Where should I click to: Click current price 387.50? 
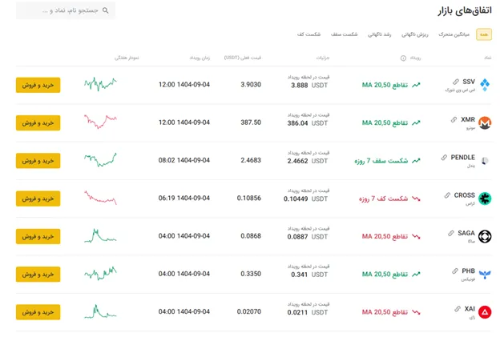(x=251, y=122)
